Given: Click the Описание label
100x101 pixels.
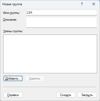Looking at the screenshot, I should click(x=10, y=20).
